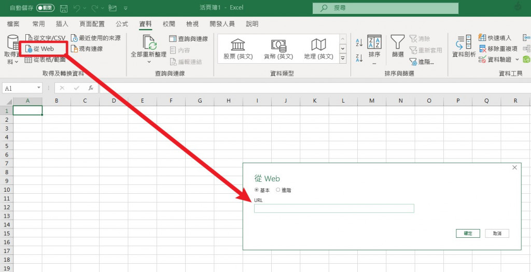Open 現有連線 existing connections
The image size is (531, 272).
pyautogui.click(x=87, y=49)
